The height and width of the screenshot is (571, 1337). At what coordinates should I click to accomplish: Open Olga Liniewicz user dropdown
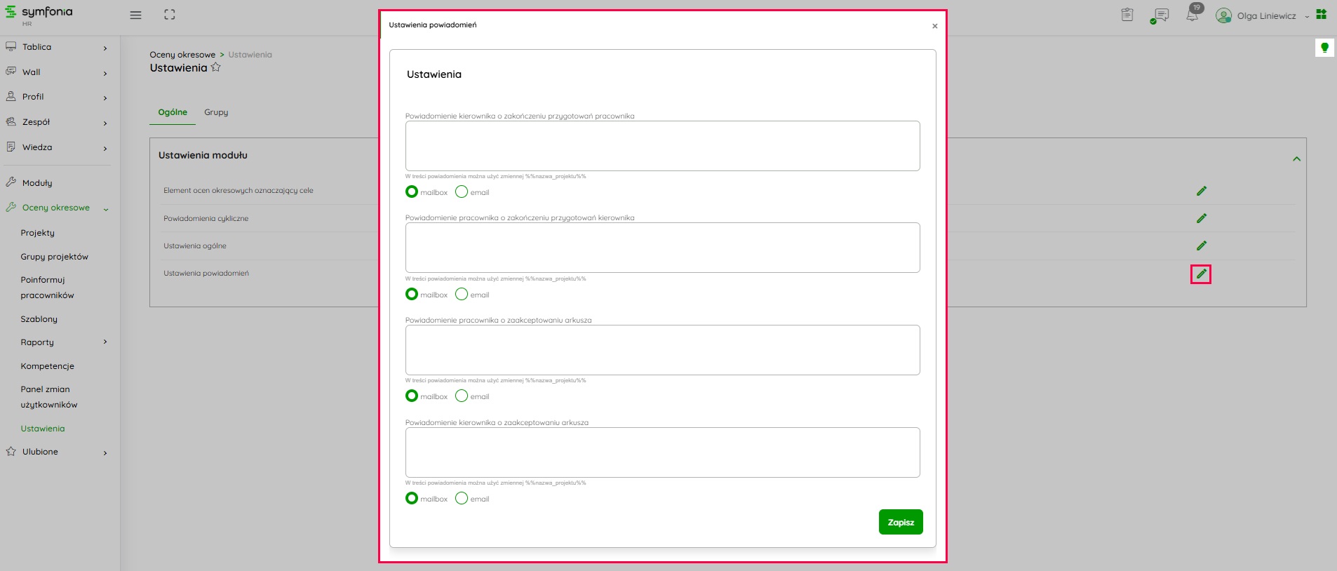pyautogui.click(x=1266, y=15)
